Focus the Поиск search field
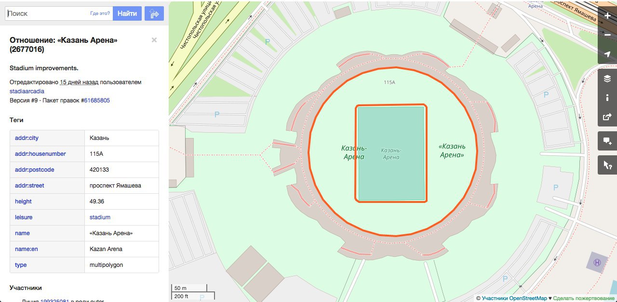The image size is (617, 302). pos(59,13)
